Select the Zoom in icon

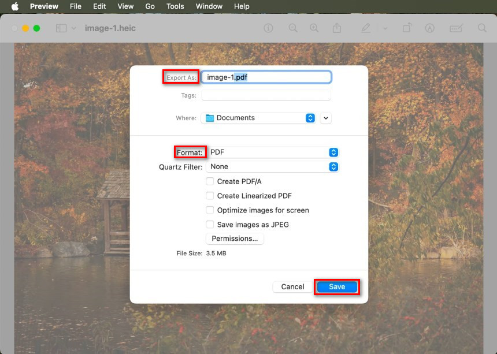click(314, 28)
